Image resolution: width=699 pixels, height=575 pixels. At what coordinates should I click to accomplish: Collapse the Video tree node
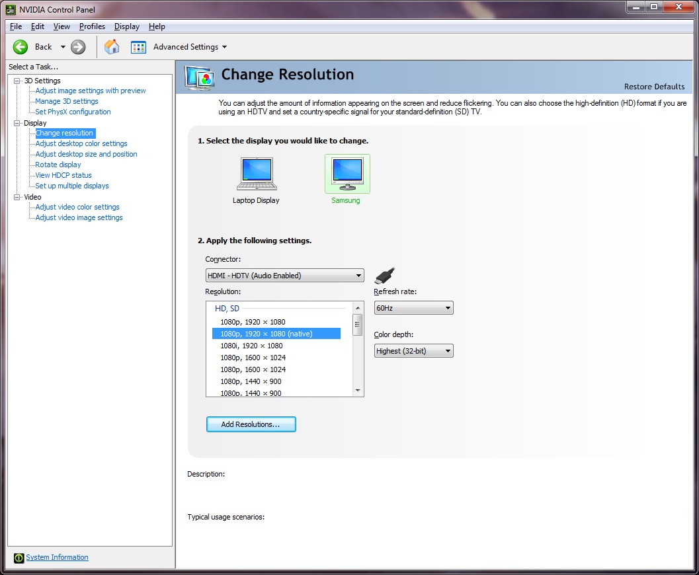(17, 197)
